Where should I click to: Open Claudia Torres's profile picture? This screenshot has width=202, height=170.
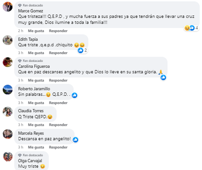(x=7, y=112)
